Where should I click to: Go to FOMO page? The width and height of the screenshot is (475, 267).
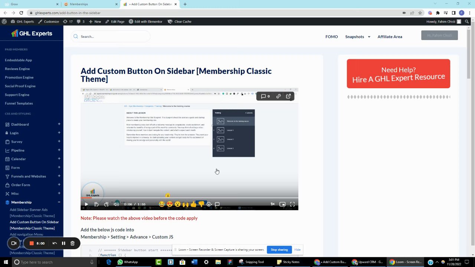pos(331,37)
